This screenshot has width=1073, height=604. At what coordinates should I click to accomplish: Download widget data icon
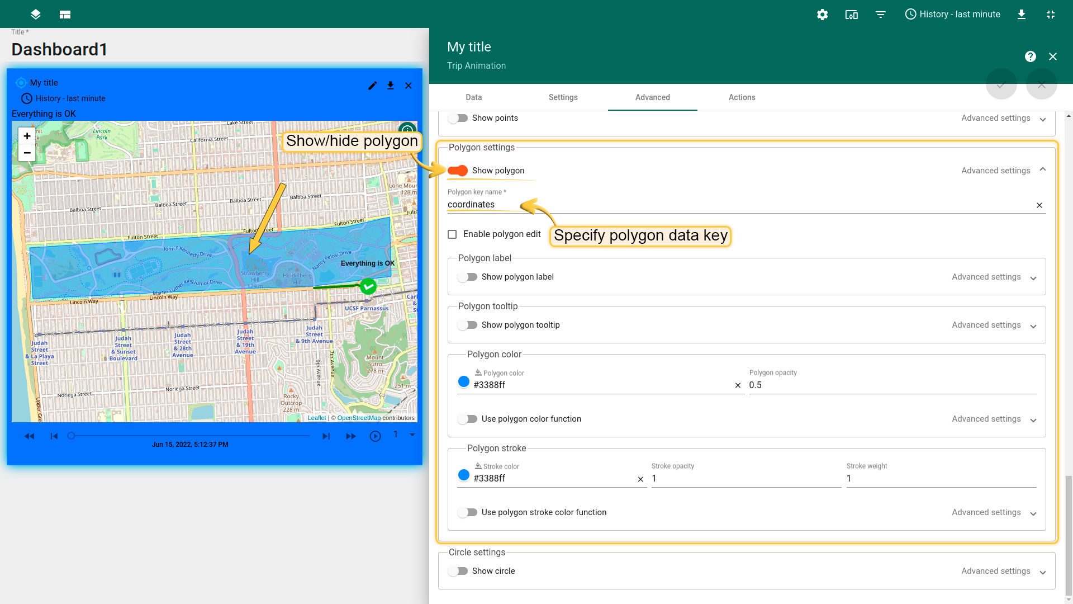pos(391,86)
